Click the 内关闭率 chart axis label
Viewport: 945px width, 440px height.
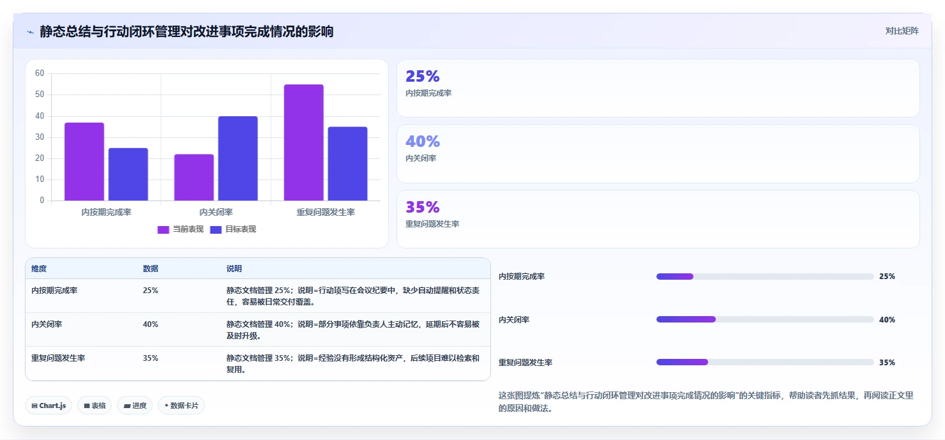pos(216,212)
